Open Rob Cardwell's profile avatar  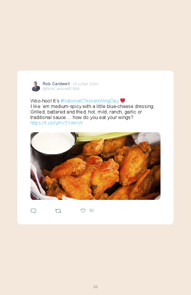36,86
